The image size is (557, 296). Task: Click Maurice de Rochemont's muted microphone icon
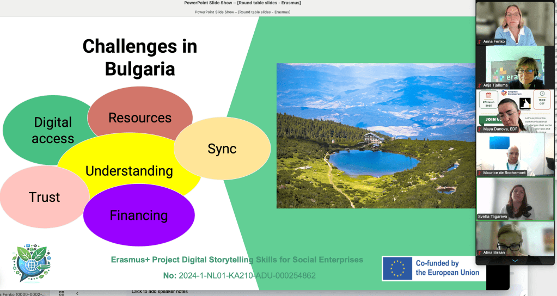point(480,173)
